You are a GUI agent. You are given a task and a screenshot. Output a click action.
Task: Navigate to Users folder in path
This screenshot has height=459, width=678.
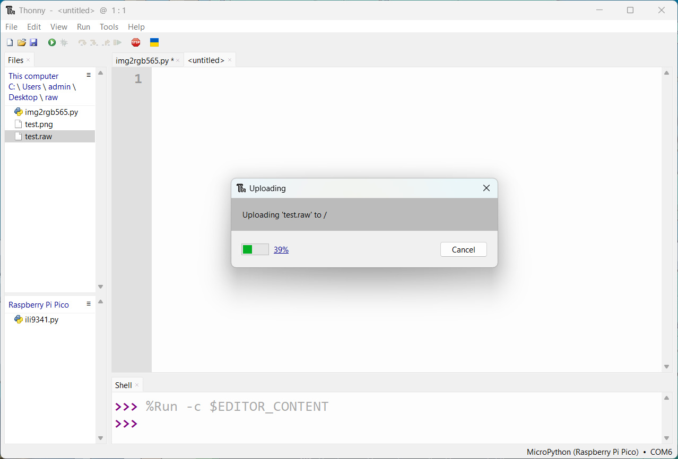31,86
